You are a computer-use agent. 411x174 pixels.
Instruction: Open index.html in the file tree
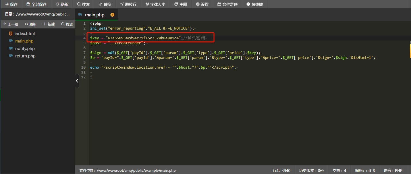pyautogui.click(x=24, y=34)
